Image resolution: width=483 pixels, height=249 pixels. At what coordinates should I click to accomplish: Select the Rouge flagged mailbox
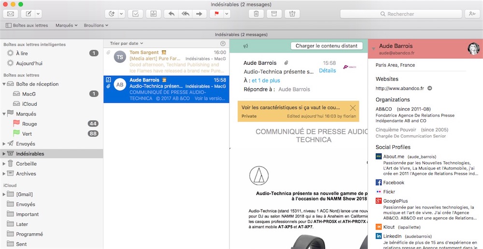pos(52,124)
